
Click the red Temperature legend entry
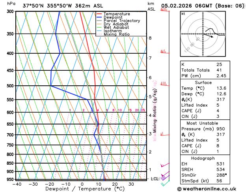point(114,14)
